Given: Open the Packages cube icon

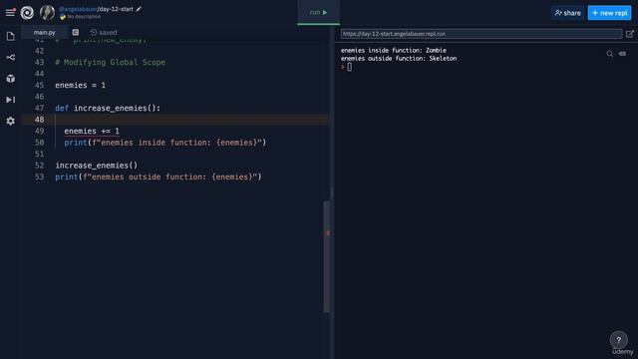Looking at the screenshot, I should pyautogui.click(x=11, y=79).
